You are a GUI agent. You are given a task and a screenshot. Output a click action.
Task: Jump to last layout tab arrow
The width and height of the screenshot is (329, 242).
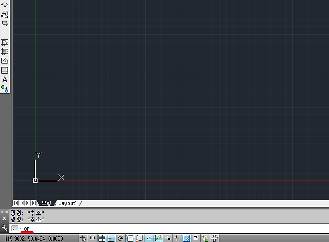[34, 203]
